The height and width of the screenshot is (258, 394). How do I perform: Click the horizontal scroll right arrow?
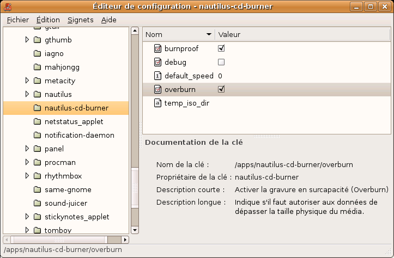125,239
